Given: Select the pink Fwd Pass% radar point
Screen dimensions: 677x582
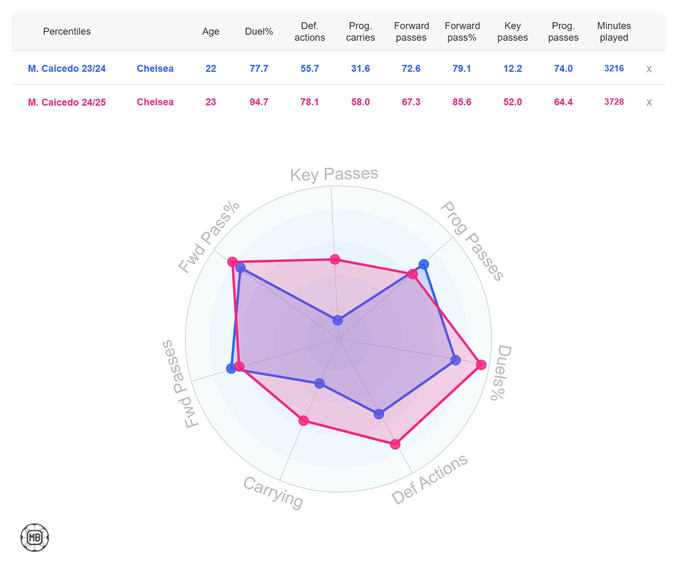Looking at the screenshot, I should pos(232,262).
